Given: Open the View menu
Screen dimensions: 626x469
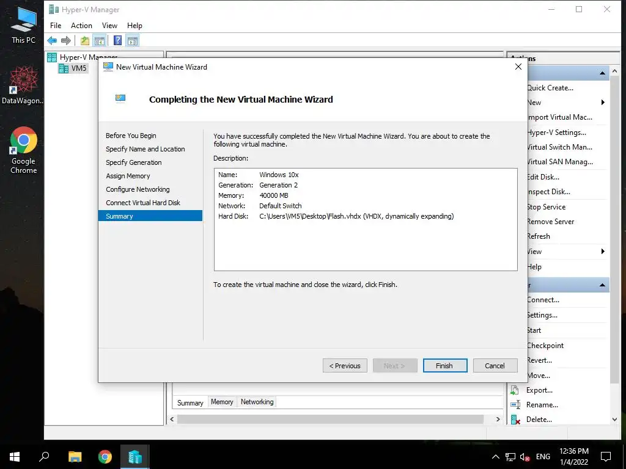Looking at the screenshot, I should (109, 26).
